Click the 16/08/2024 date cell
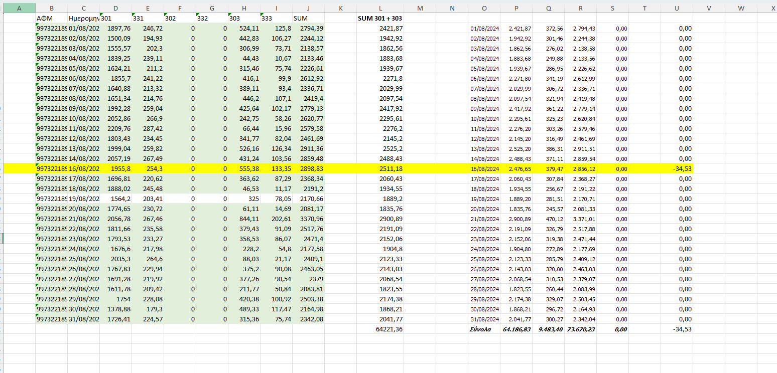The height and width of the screenshot is (373, 777). point(484,169)
